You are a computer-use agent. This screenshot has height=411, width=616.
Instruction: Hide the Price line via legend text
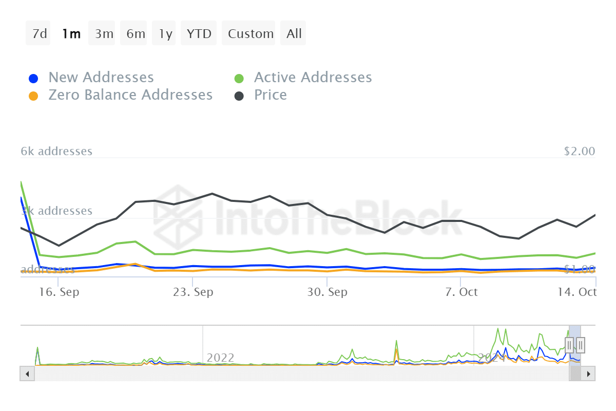tap(271, 95)
